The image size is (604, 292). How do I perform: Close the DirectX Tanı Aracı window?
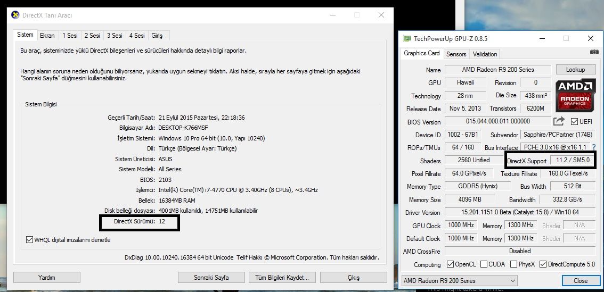(381, 15)
